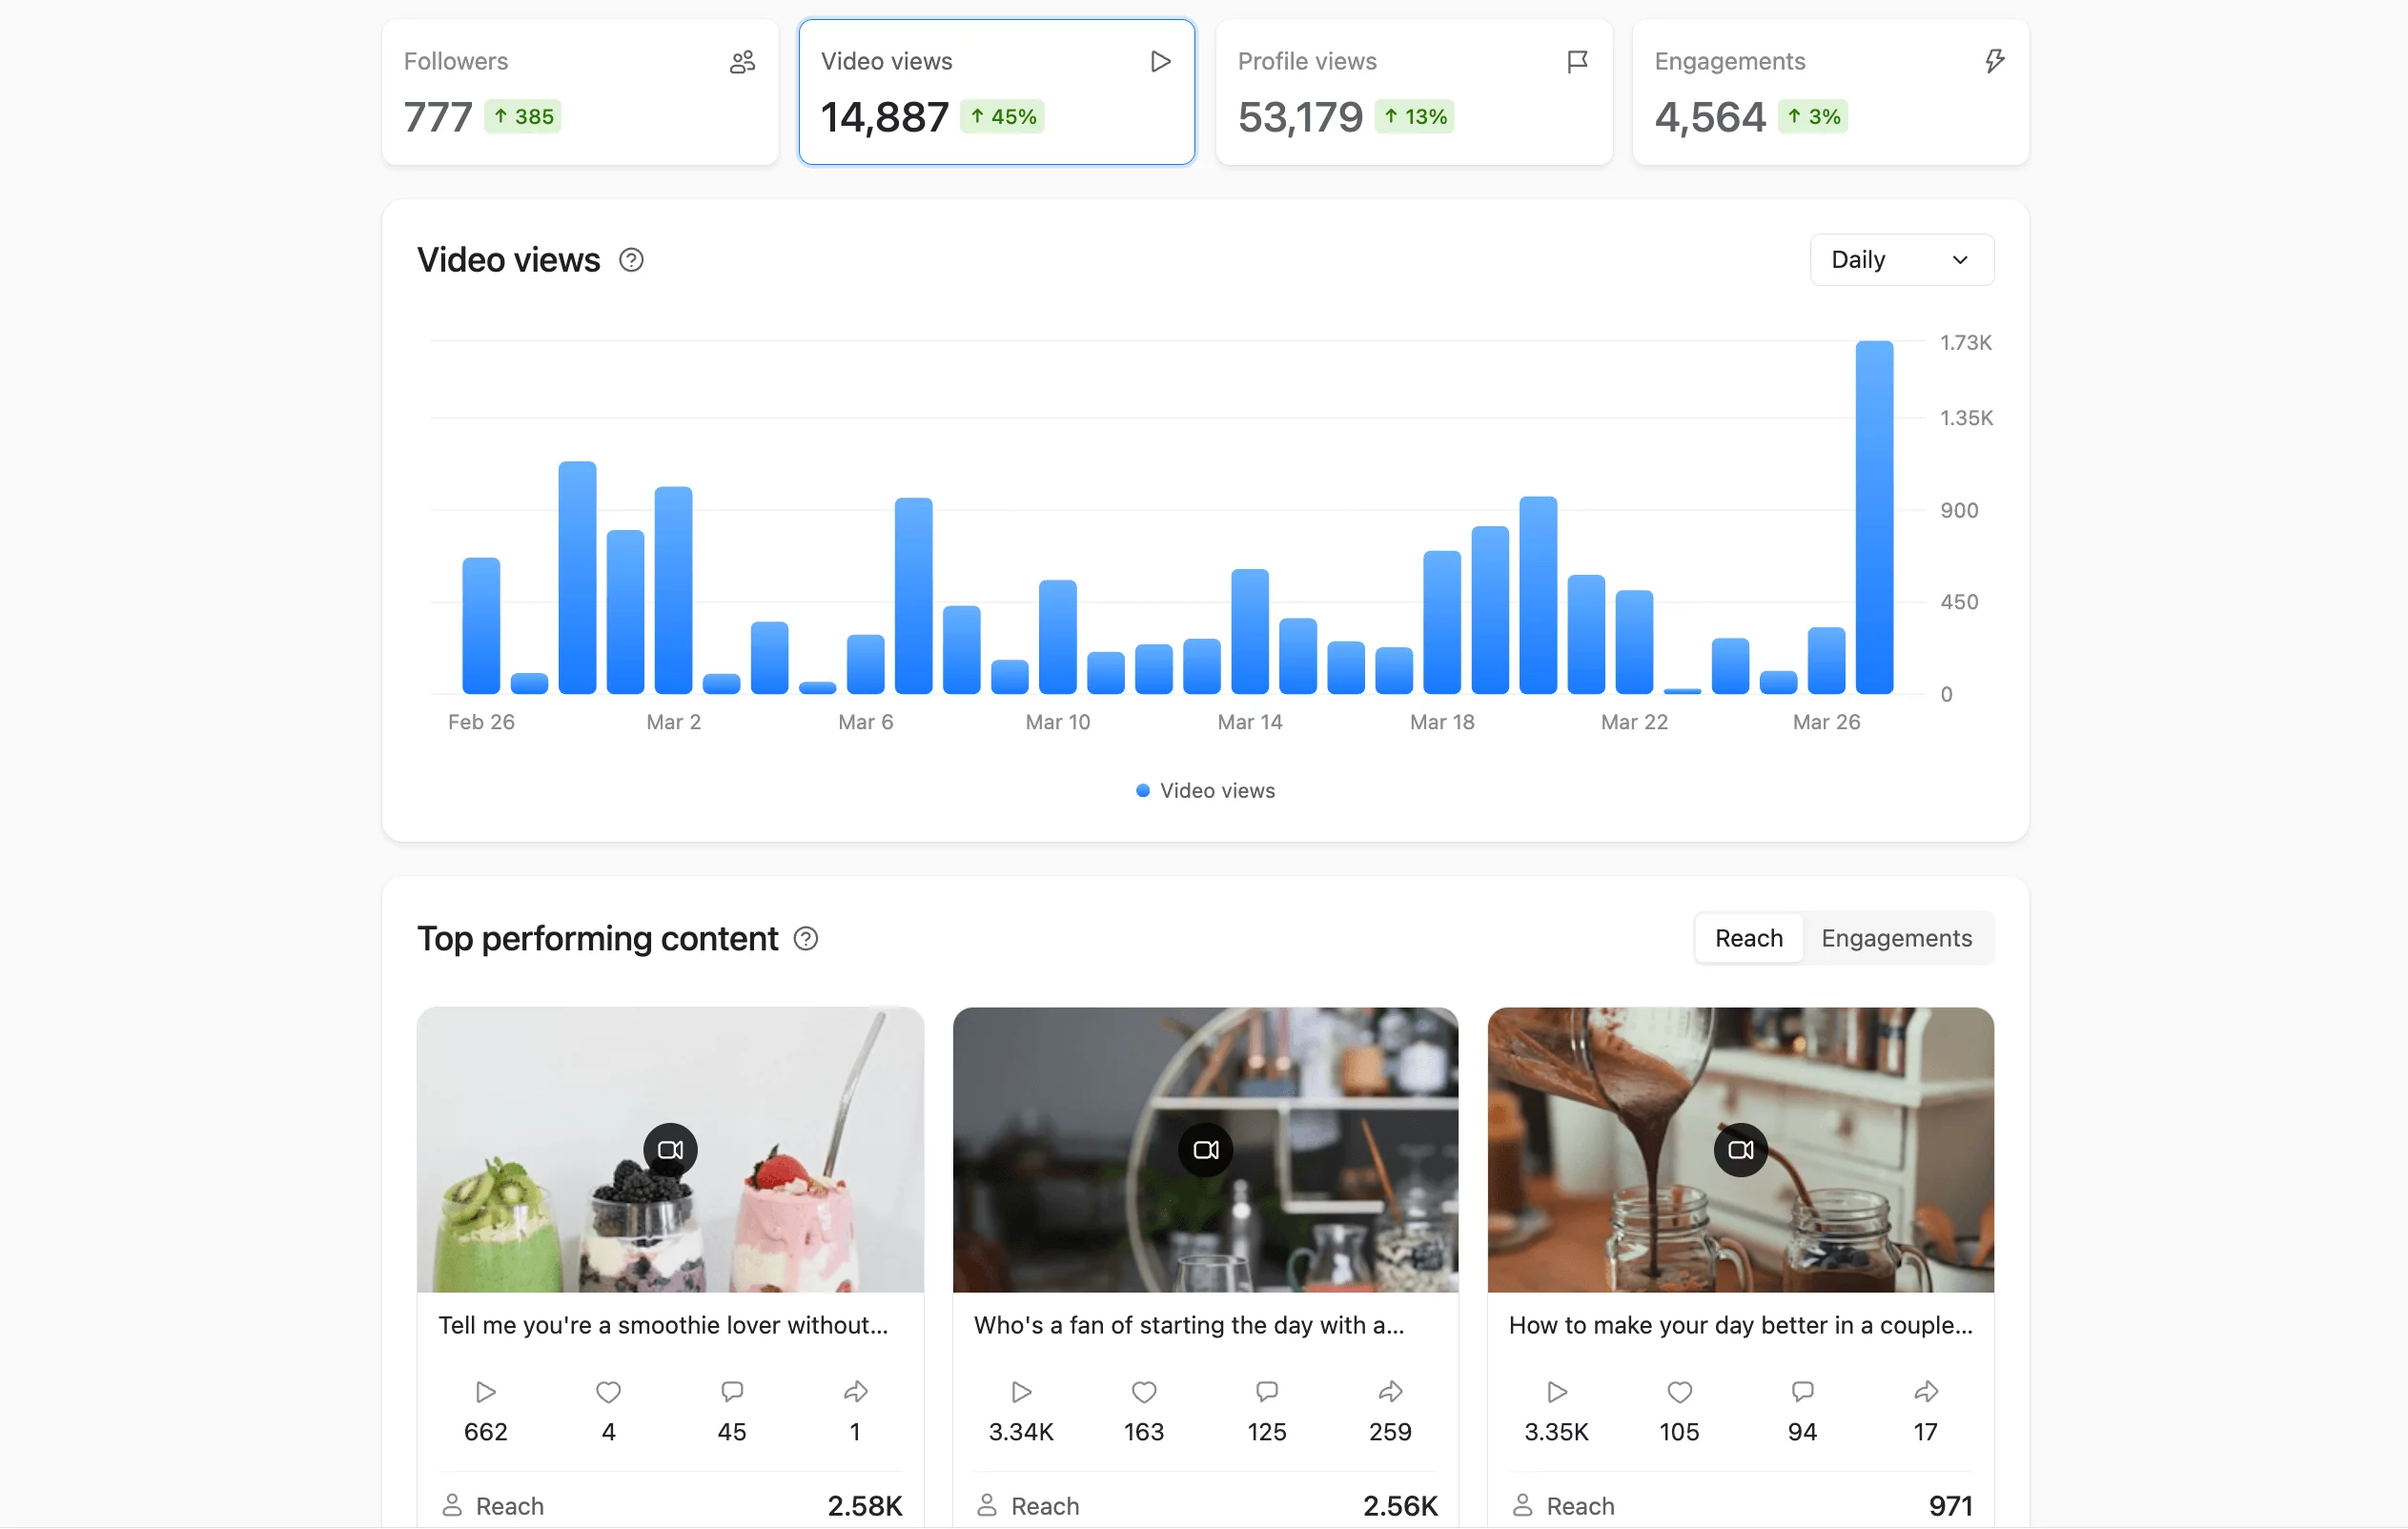Click caption 'Who's a fan of starting the day with a...'
Screen dimensions: 2408x1529
tap(1189, 1326)
